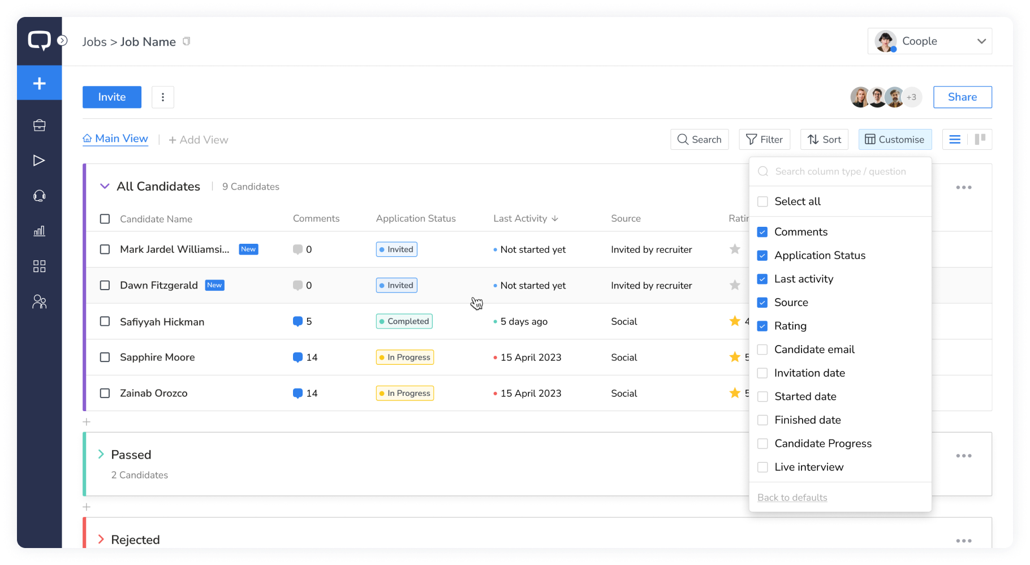Screen dimensions: 1030x565
Task: Click the Back to defaults link
Action: (x=792, y=497)
